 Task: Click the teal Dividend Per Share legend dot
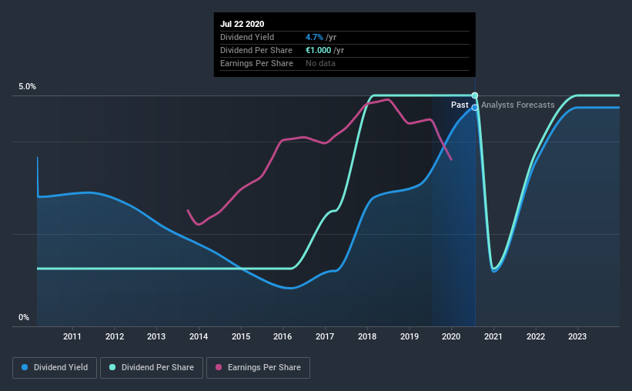112,367
